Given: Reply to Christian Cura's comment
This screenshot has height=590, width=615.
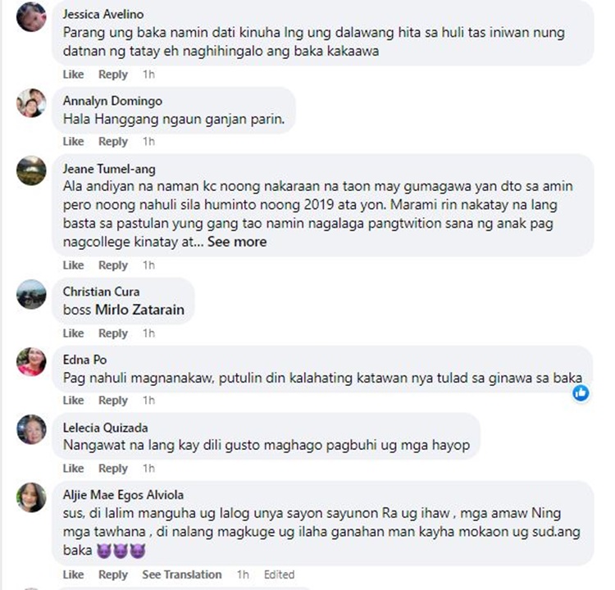Looking at the screenshot, I should pyautogui.click(x=113, y=334).
